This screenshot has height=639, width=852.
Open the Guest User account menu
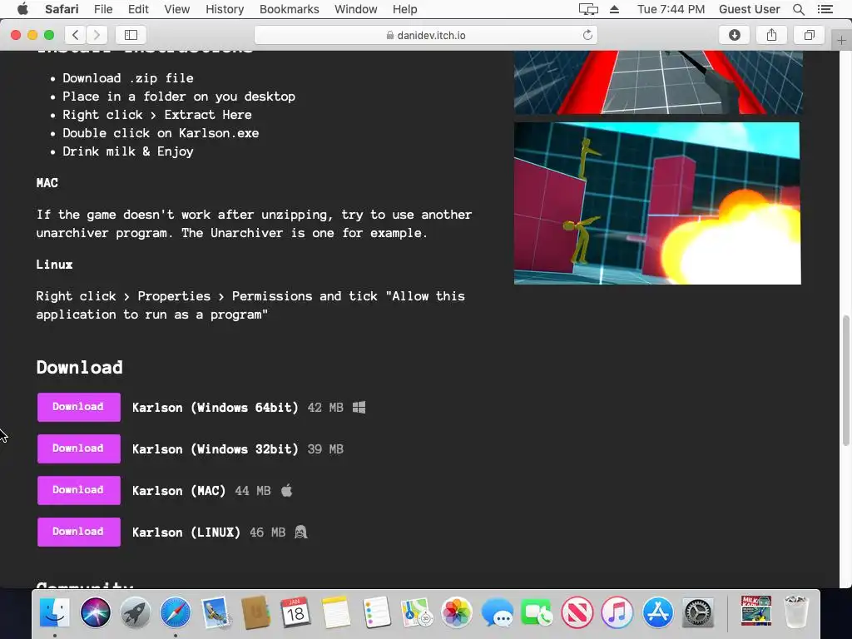click(x=750, y=9)
